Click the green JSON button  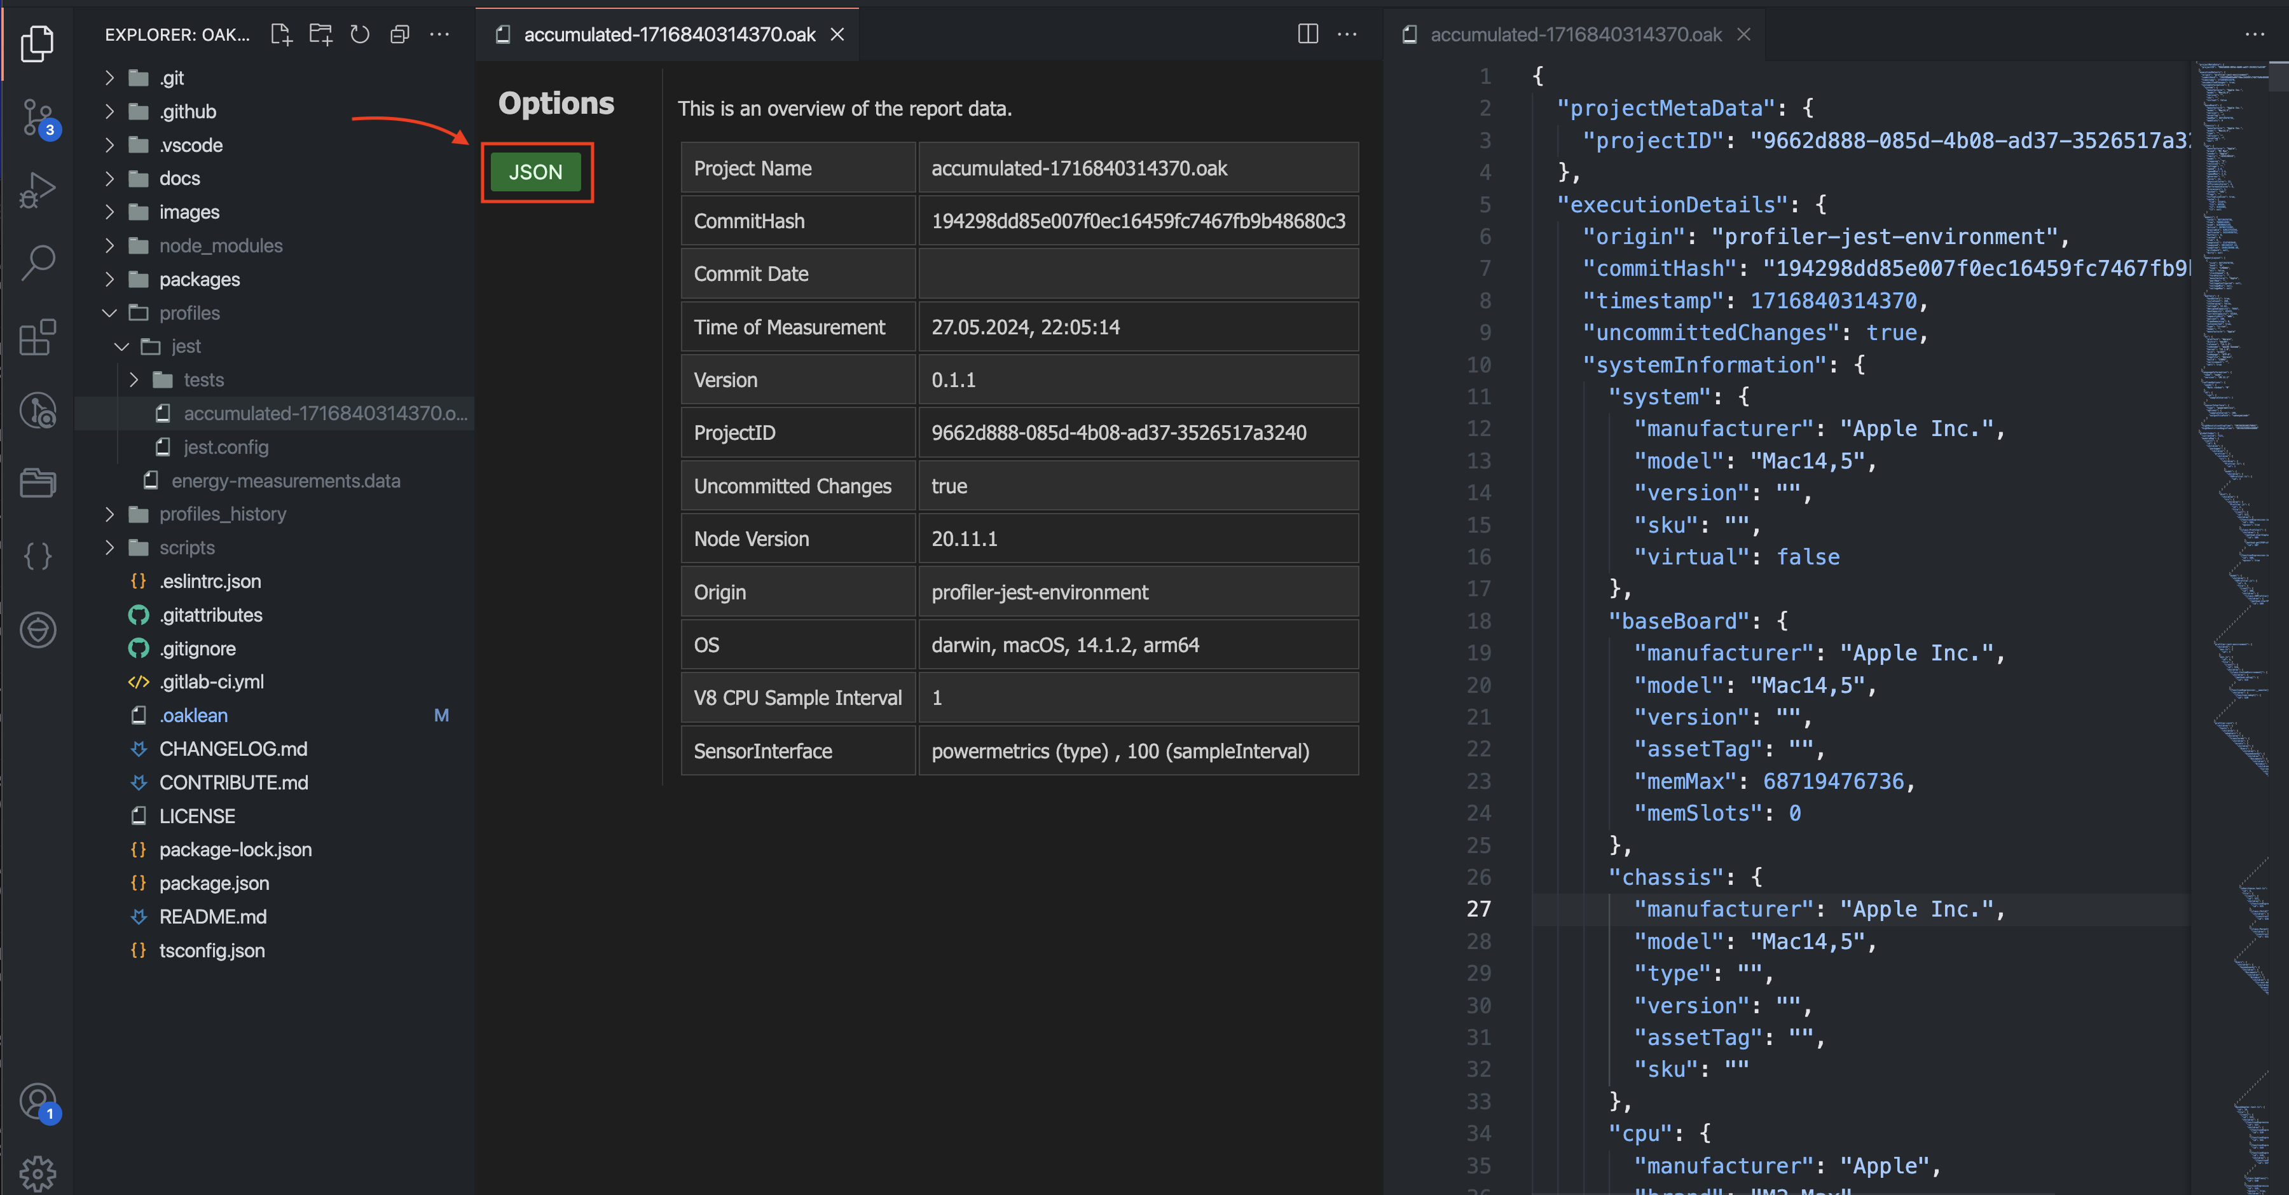(x=536, y=172)
